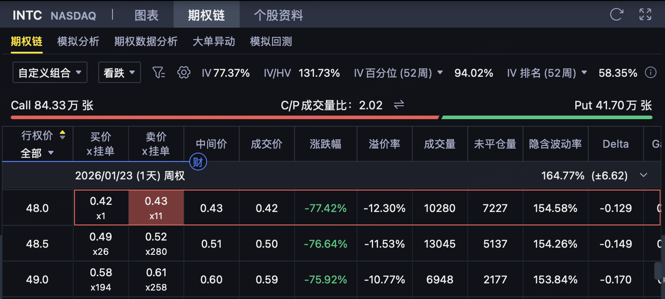Click the fullscreen expand icon
Viewport: 665px width, 299px height.
[645, 14]
